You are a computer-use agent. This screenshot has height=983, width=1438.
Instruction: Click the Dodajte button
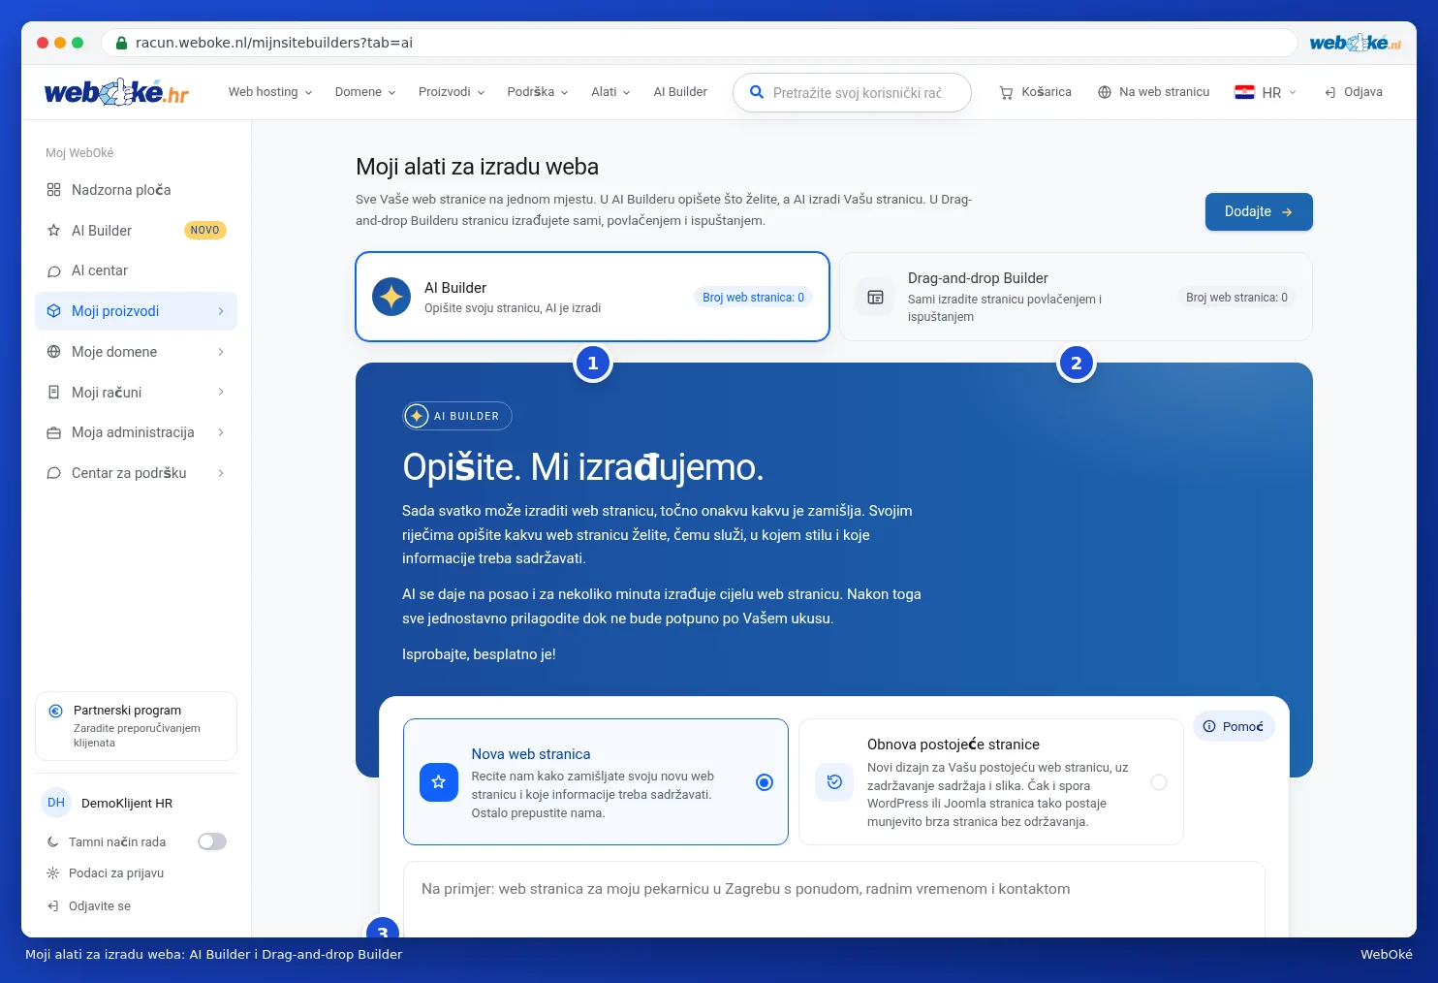pyautogui.click(x=1259, y=211)
